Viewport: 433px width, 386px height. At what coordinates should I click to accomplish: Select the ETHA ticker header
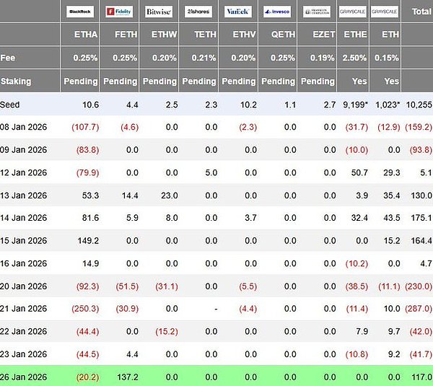(x=86, y=33)
